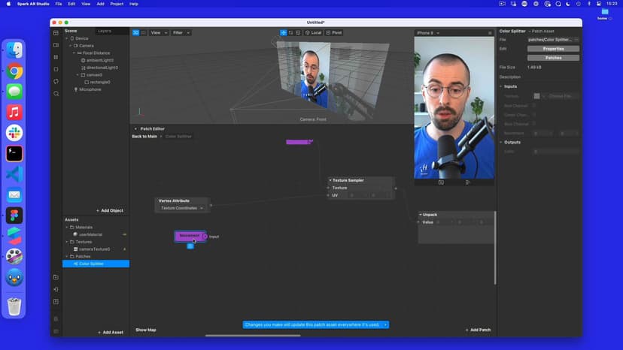Image resolution: width=623 pixels, height=350 pixels.
Task: Collapse the Inputs section in inspector
Action: [x=501, y=86]
